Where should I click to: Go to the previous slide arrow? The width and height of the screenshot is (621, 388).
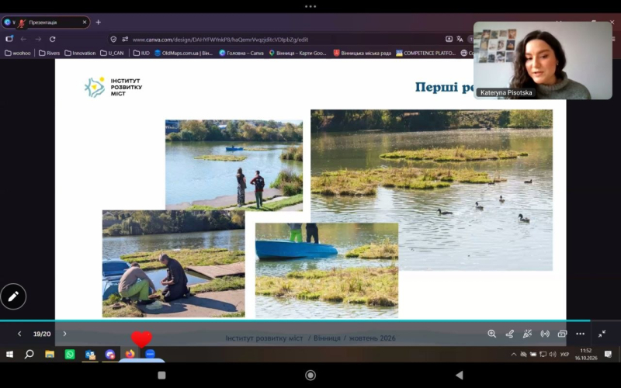coord(19,334)
